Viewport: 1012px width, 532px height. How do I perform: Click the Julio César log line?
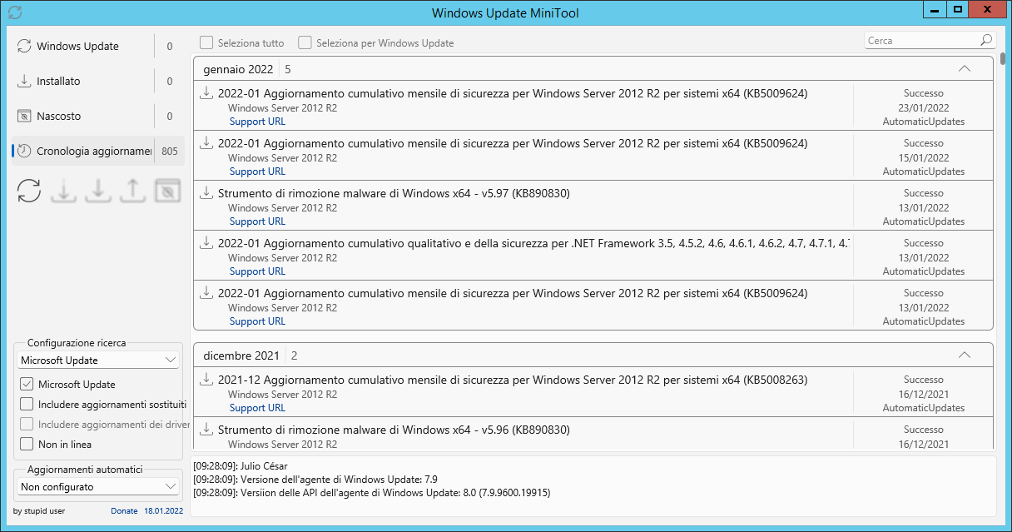point(240,466)
